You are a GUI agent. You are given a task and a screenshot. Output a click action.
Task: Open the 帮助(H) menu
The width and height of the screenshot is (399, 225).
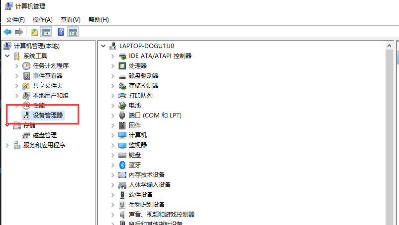pyautogui.click(x=98, y=19)
